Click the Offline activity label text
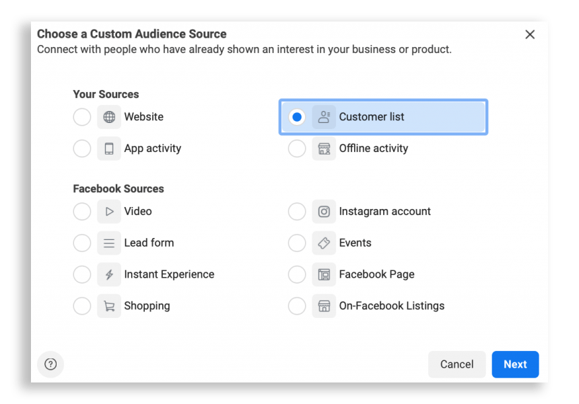The height and width of the screenshot is (404, 579). (x=374, y=149)
